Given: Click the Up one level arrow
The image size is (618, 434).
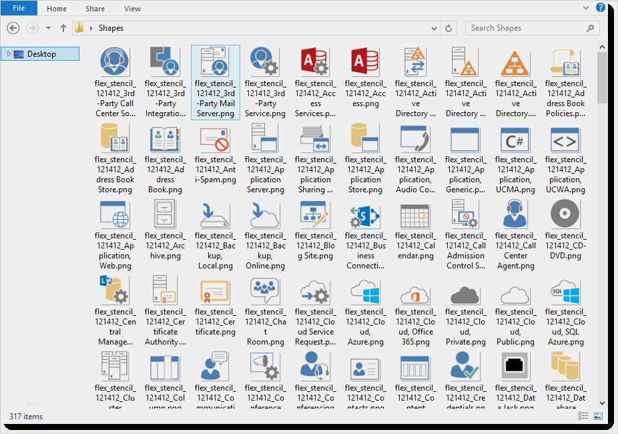Looking at the screenshot, I should click(63, 28).
